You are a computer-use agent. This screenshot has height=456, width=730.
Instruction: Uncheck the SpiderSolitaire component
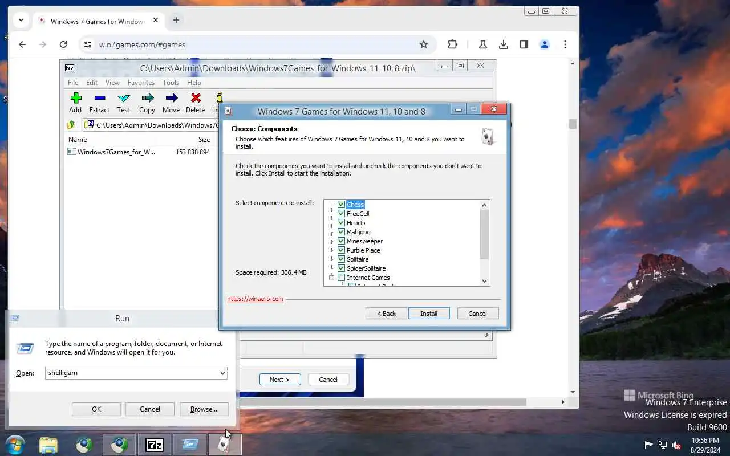click(341, 268)
